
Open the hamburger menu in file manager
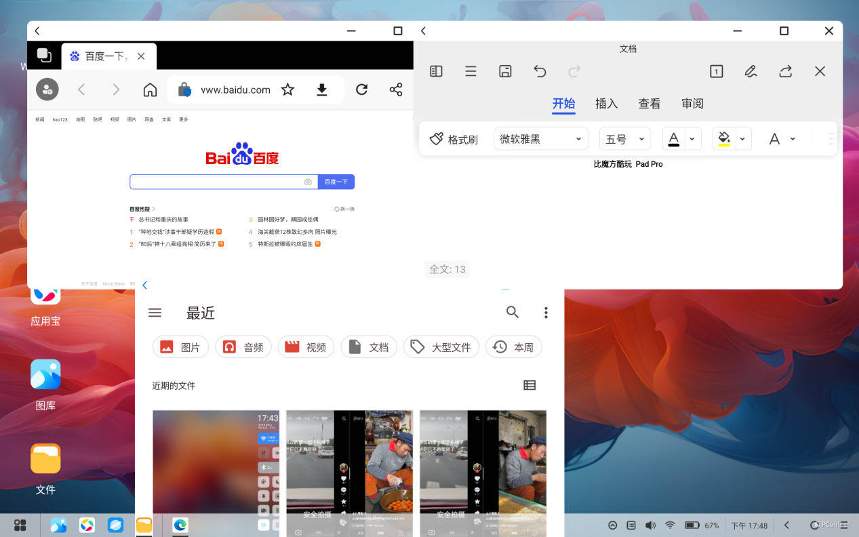point(155,313)
